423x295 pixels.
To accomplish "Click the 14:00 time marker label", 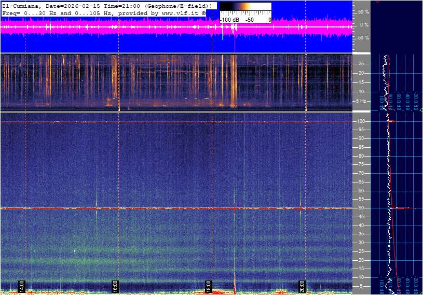I will point(22,286).
